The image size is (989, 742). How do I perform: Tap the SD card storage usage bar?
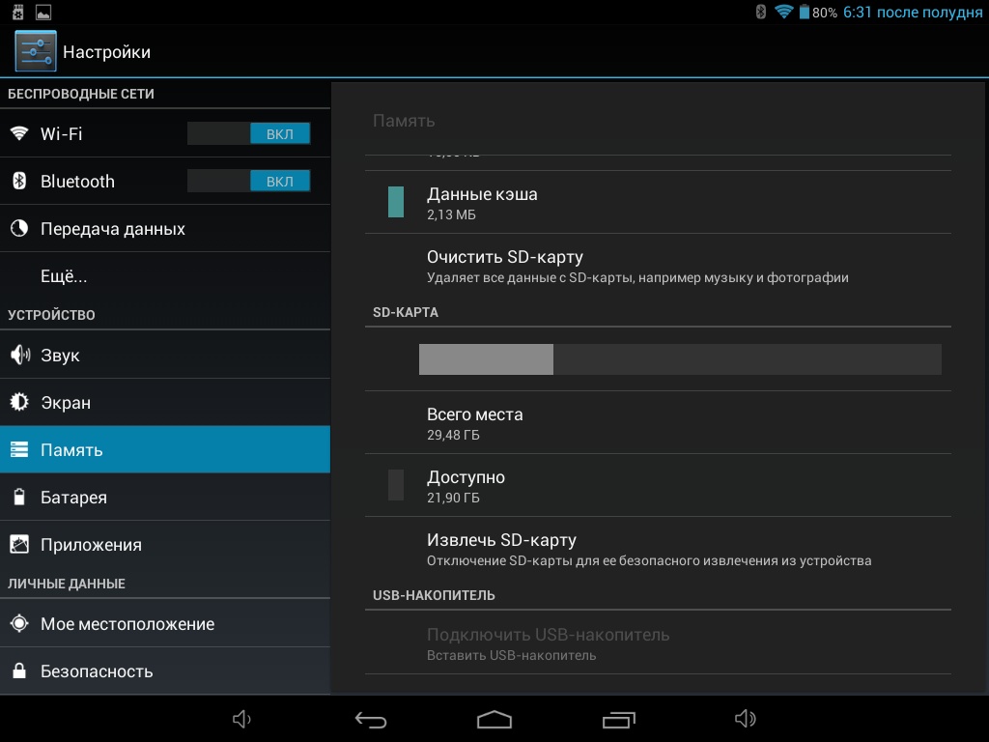(679, 359)
